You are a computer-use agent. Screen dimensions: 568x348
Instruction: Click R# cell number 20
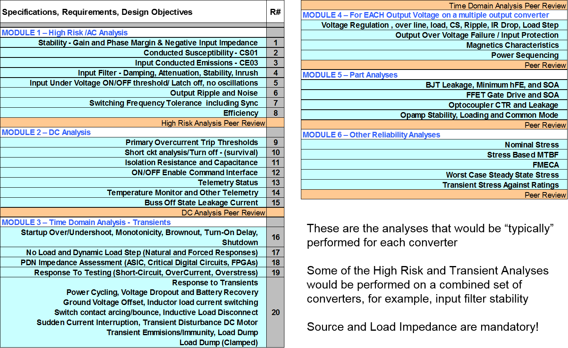[276, 312]
